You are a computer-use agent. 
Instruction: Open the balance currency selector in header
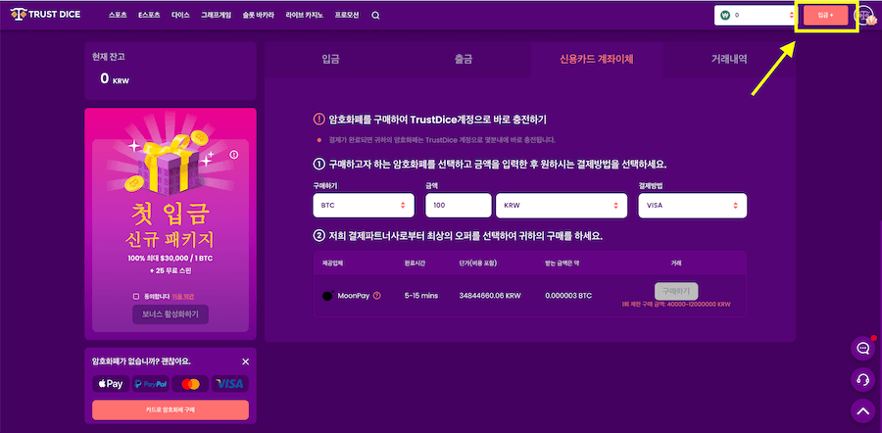(756, 16)
